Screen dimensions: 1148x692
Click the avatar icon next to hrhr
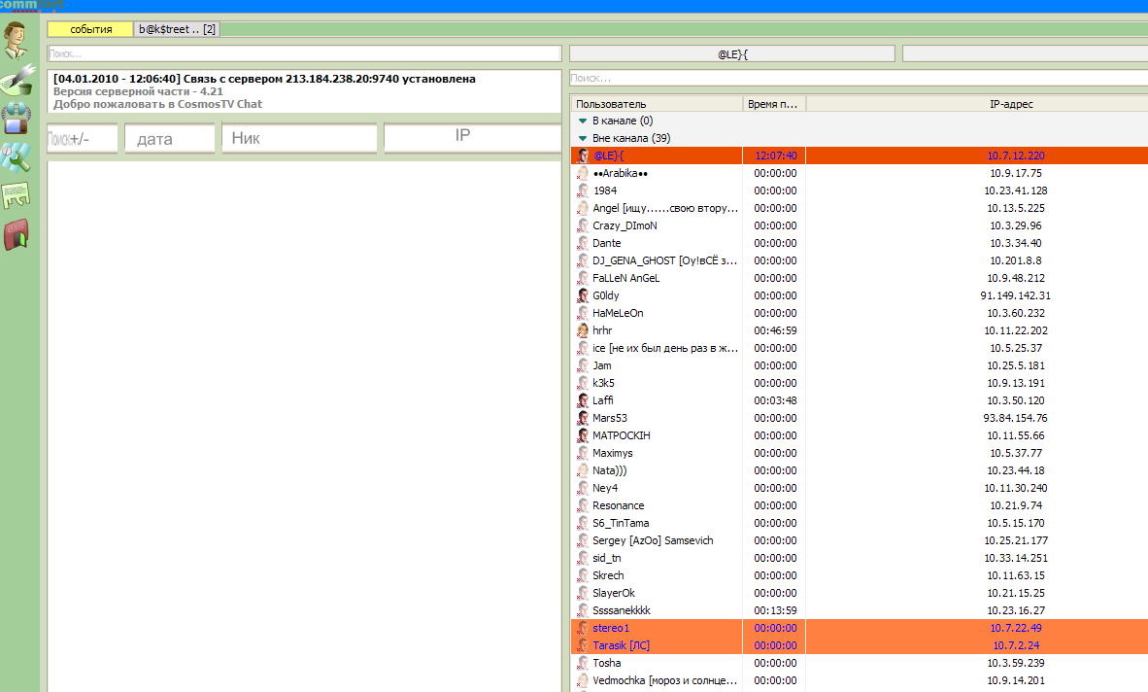[583, 330]
